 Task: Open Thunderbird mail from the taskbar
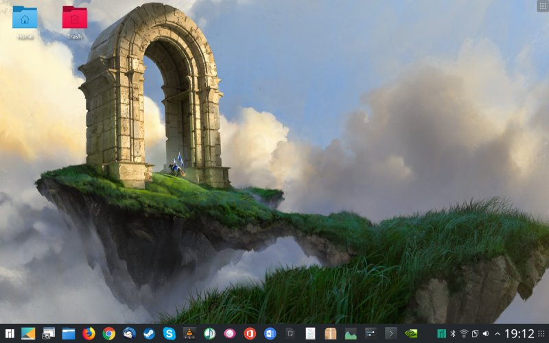point(129,333)
